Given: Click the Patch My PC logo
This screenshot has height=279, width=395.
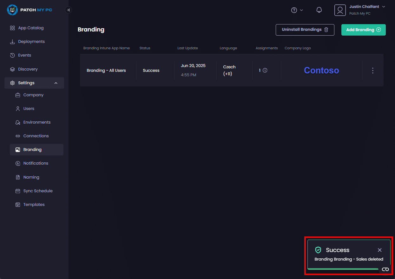Looking at the screenshot, I should click(x=30, y=10).
